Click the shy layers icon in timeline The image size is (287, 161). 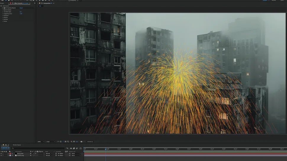(71, 148)
